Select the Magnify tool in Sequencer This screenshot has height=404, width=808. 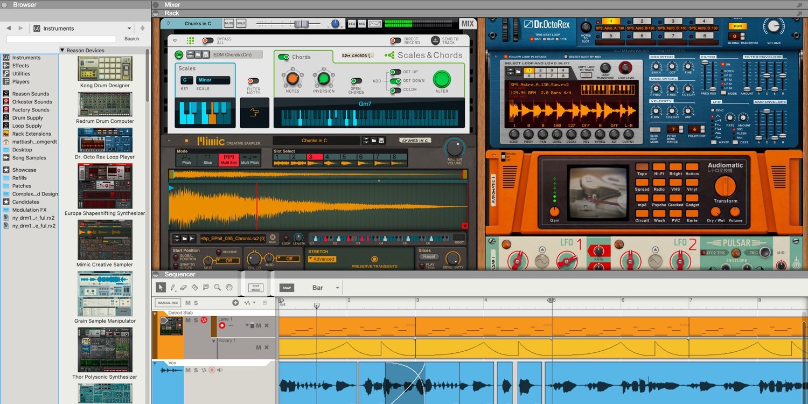(217, 288)
